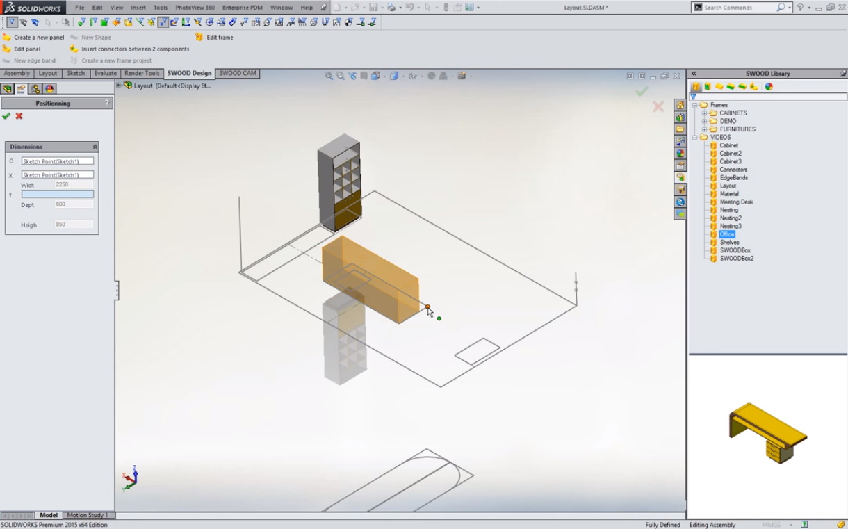This screenshot has width=848, height=529.
Task: Click the filter icon in SWOOD Library
Action: click(x=694, y=97)
